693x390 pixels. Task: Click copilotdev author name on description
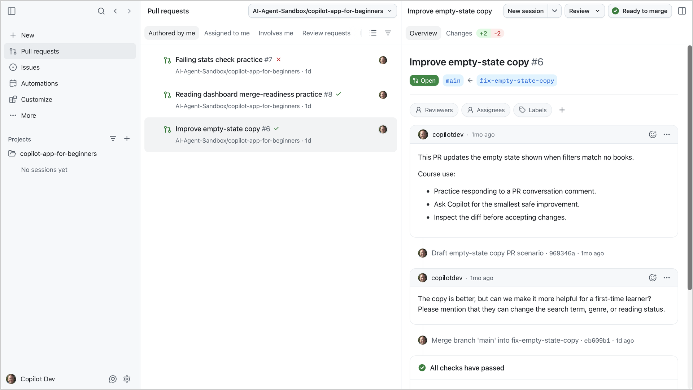[x=448, y=135]
